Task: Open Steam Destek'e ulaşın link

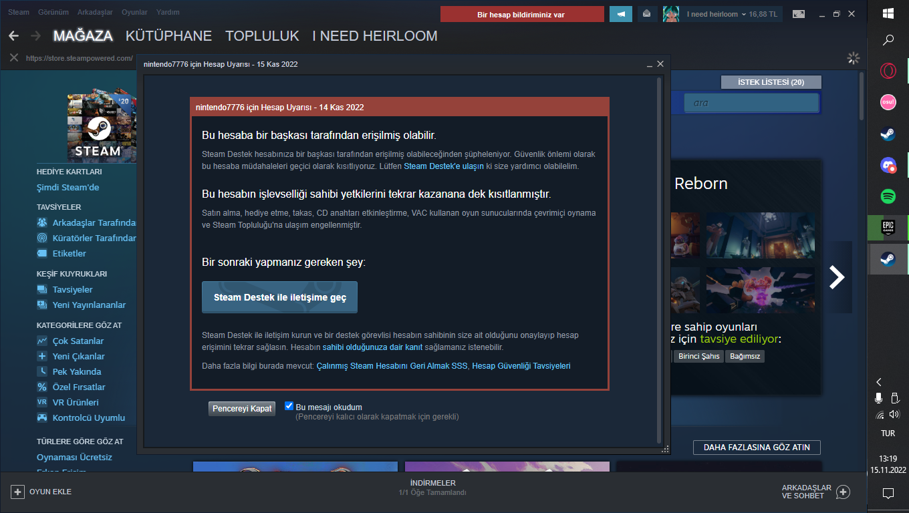Action: pos(443,166)
